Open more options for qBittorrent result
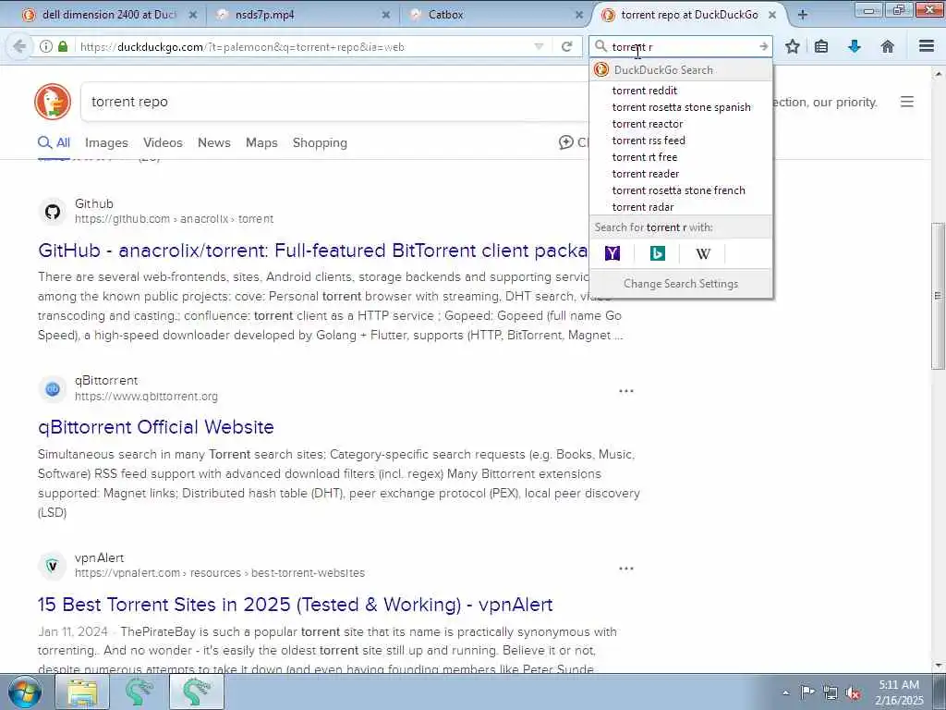 (626, 391)
